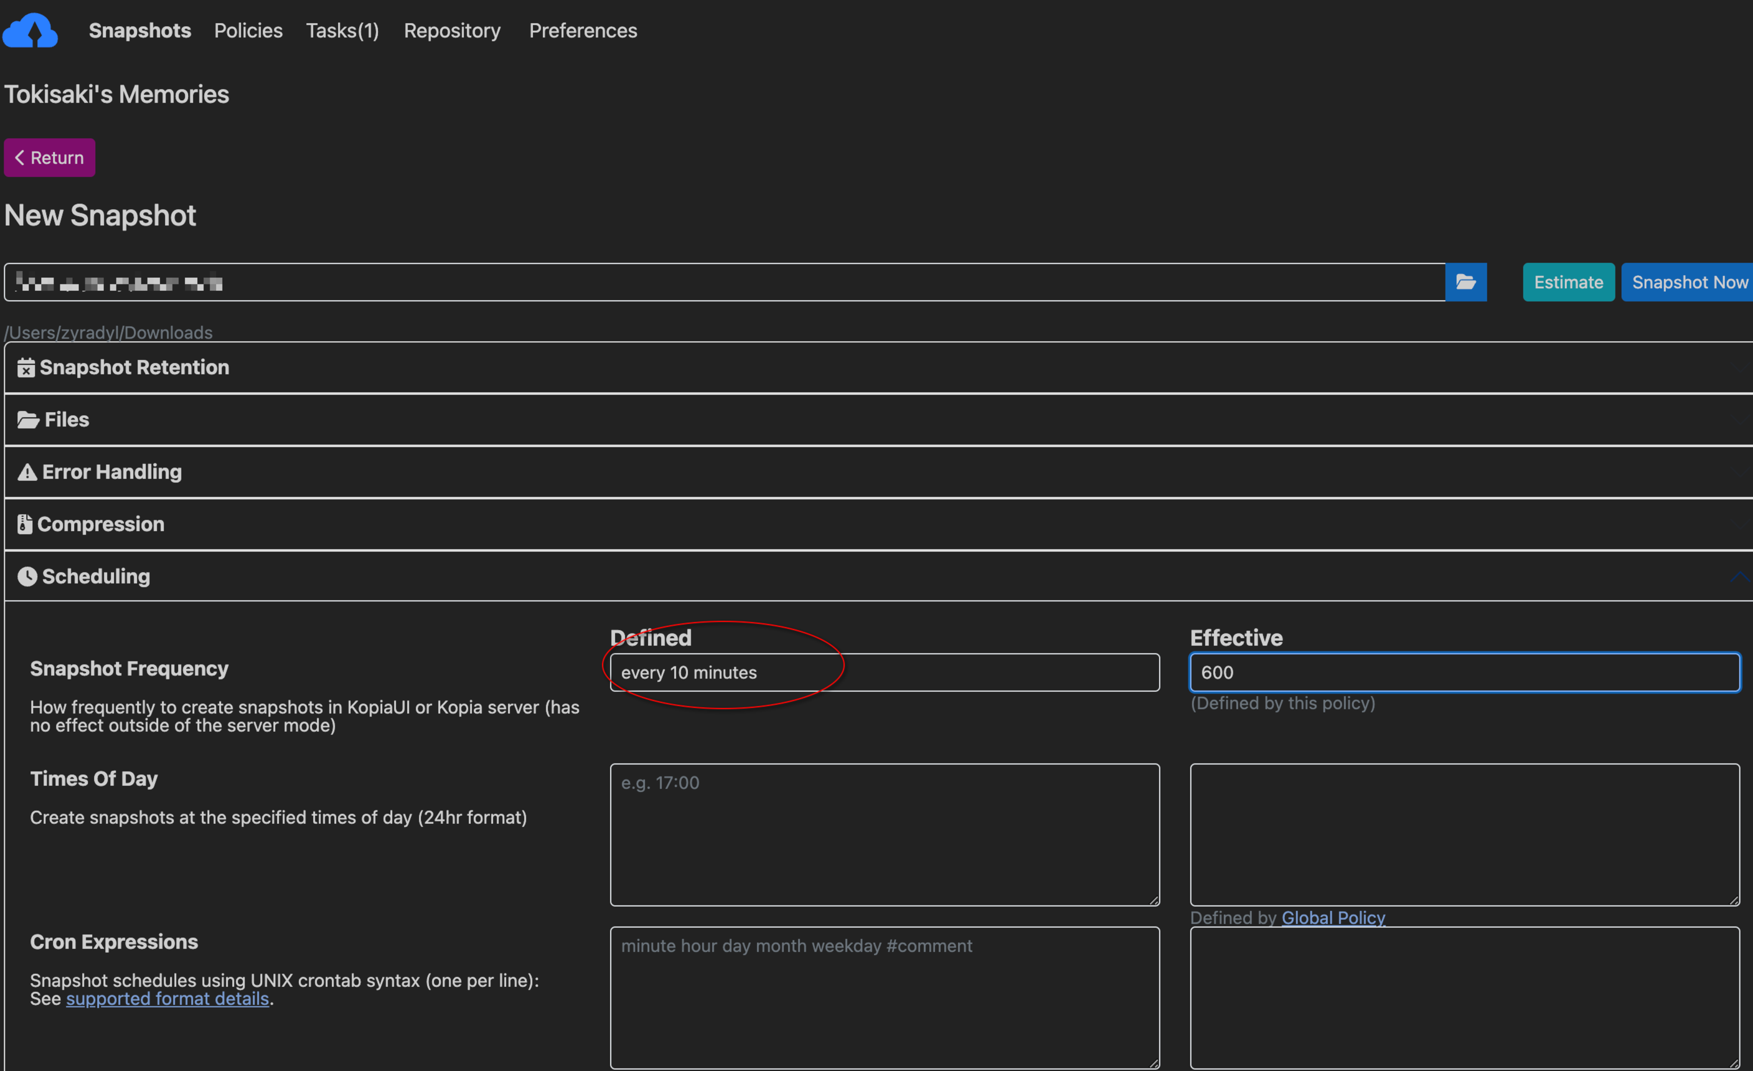Click the Compression section icon
Viewport: 1753px width, 1071px height.
point(25,524)
